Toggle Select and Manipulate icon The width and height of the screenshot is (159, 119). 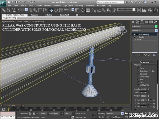tap(83, 10)
